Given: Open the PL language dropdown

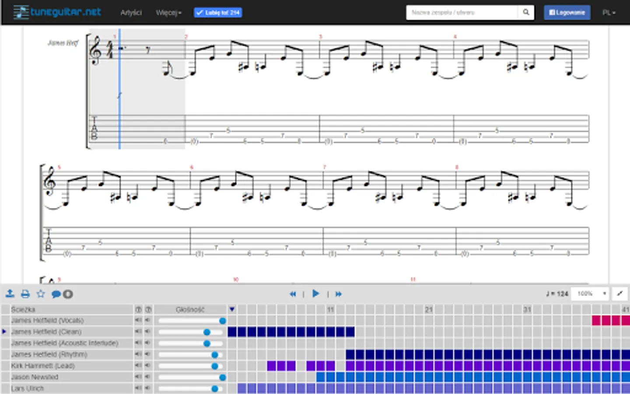Looking at the screenshot, I should [x=609, y=13].
